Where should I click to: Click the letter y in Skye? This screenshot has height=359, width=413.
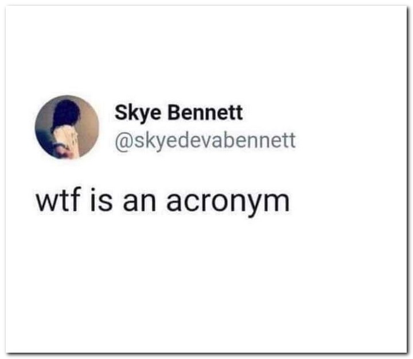tap(143, 116)
